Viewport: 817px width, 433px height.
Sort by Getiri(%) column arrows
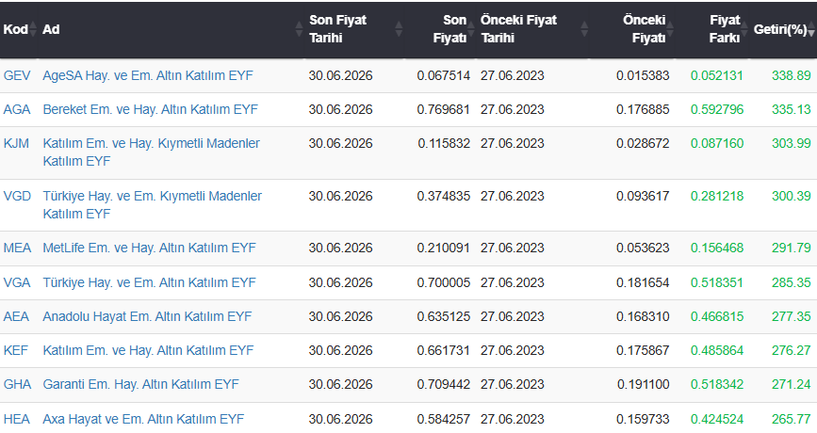coord(811,29)
